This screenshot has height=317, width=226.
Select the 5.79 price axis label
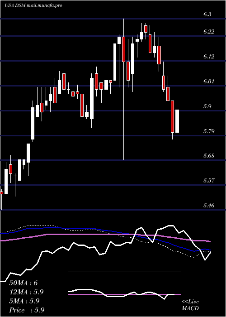[x=209, y=131]
